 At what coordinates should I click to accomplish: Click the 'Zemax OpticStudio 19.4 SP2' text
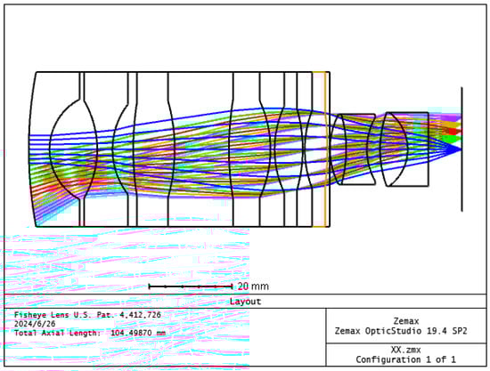[401, 331]
